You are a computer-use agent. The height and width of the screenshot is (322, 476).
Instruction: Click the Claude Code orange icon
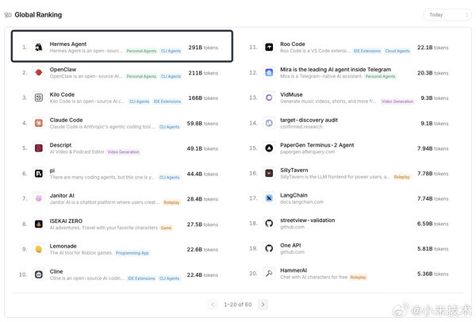pos(39,123)
